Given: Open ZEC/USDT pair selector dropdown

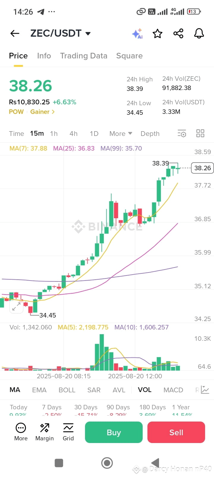Looking at the screenshot, I should (60, 33).
